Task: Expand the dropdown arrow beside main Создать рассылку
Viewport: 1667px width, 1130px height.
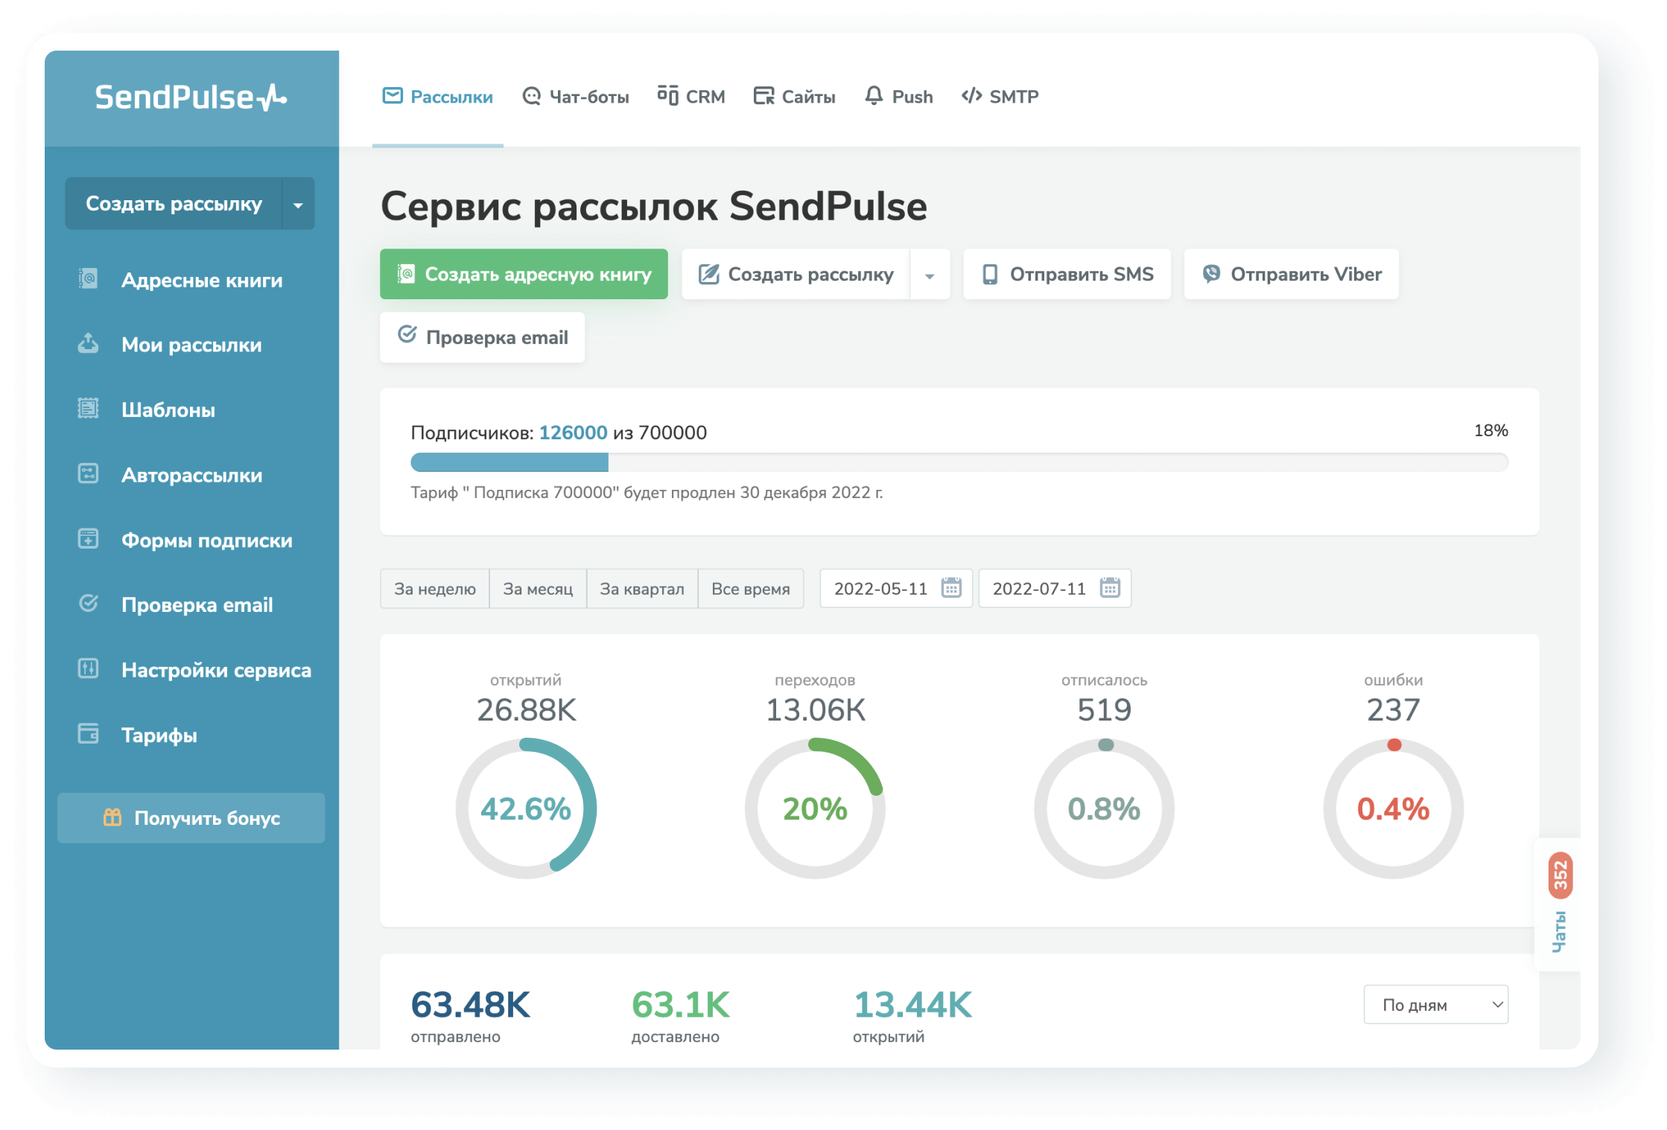Action: [930, 275]
